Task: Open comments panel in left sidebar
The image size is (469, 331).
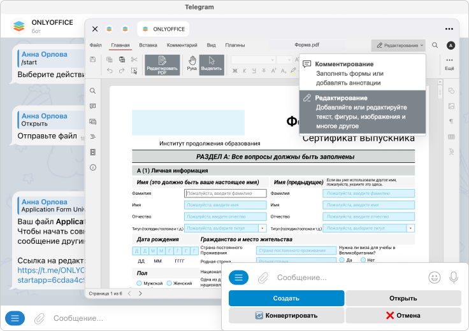Action: 93,106
